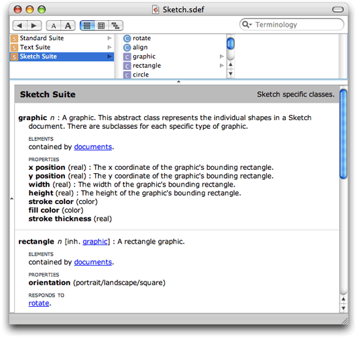Click the 'orientation' property text

coord(50,283)
